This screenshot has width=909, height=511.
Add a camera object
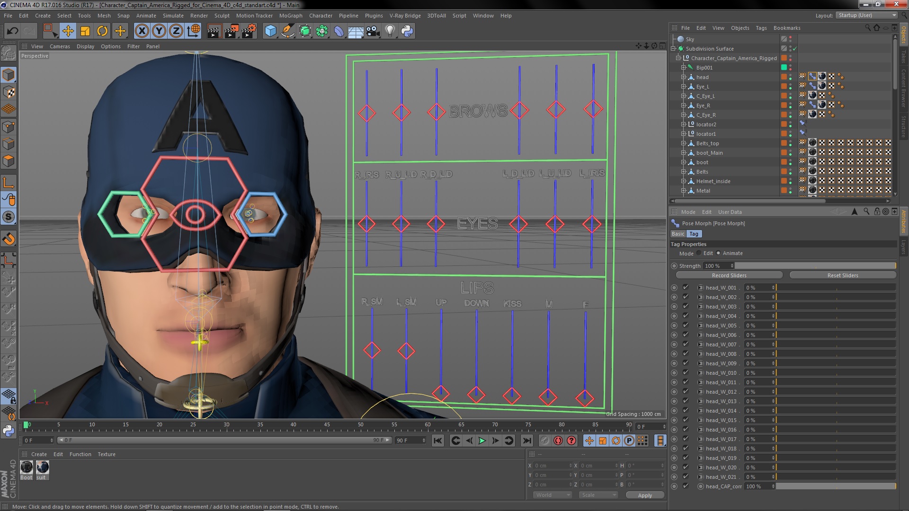(373, 31)
